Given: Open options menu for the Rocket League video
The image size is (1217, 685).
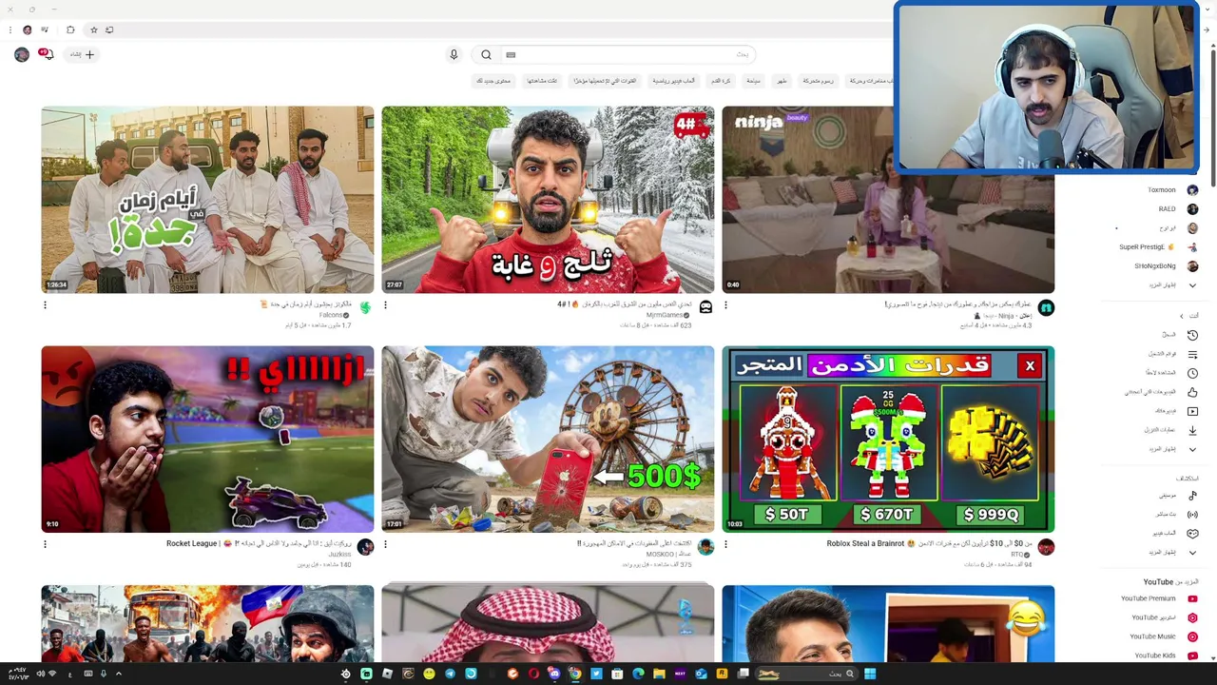Looking at the screenshot, I should 45,544.
